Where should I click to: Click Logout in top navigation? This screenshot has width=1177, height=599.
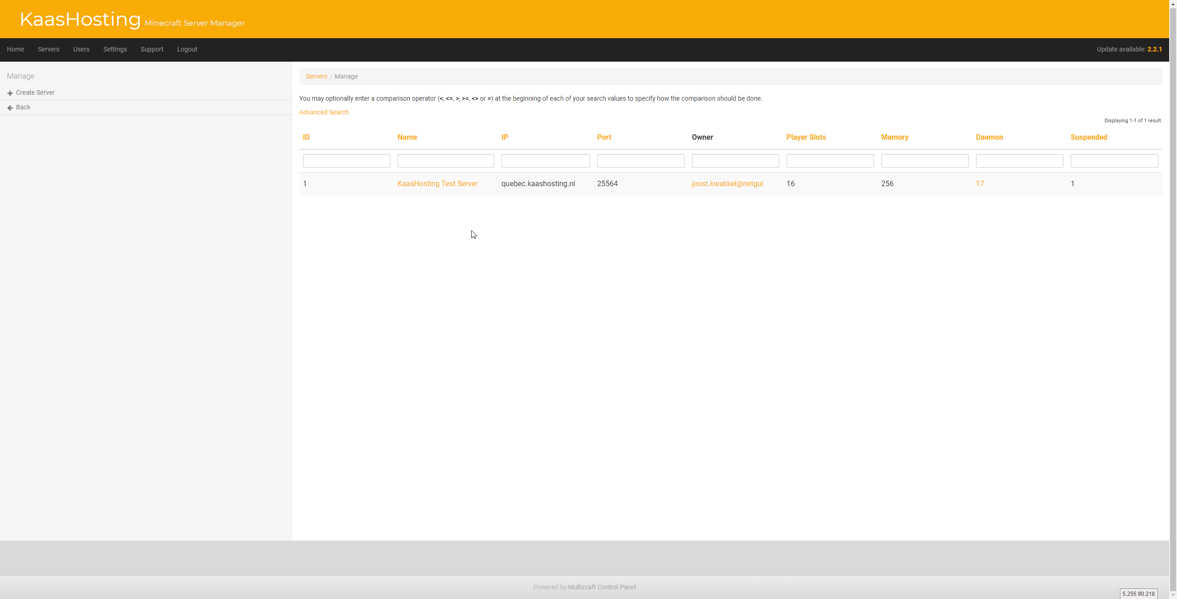pos(187,49)
